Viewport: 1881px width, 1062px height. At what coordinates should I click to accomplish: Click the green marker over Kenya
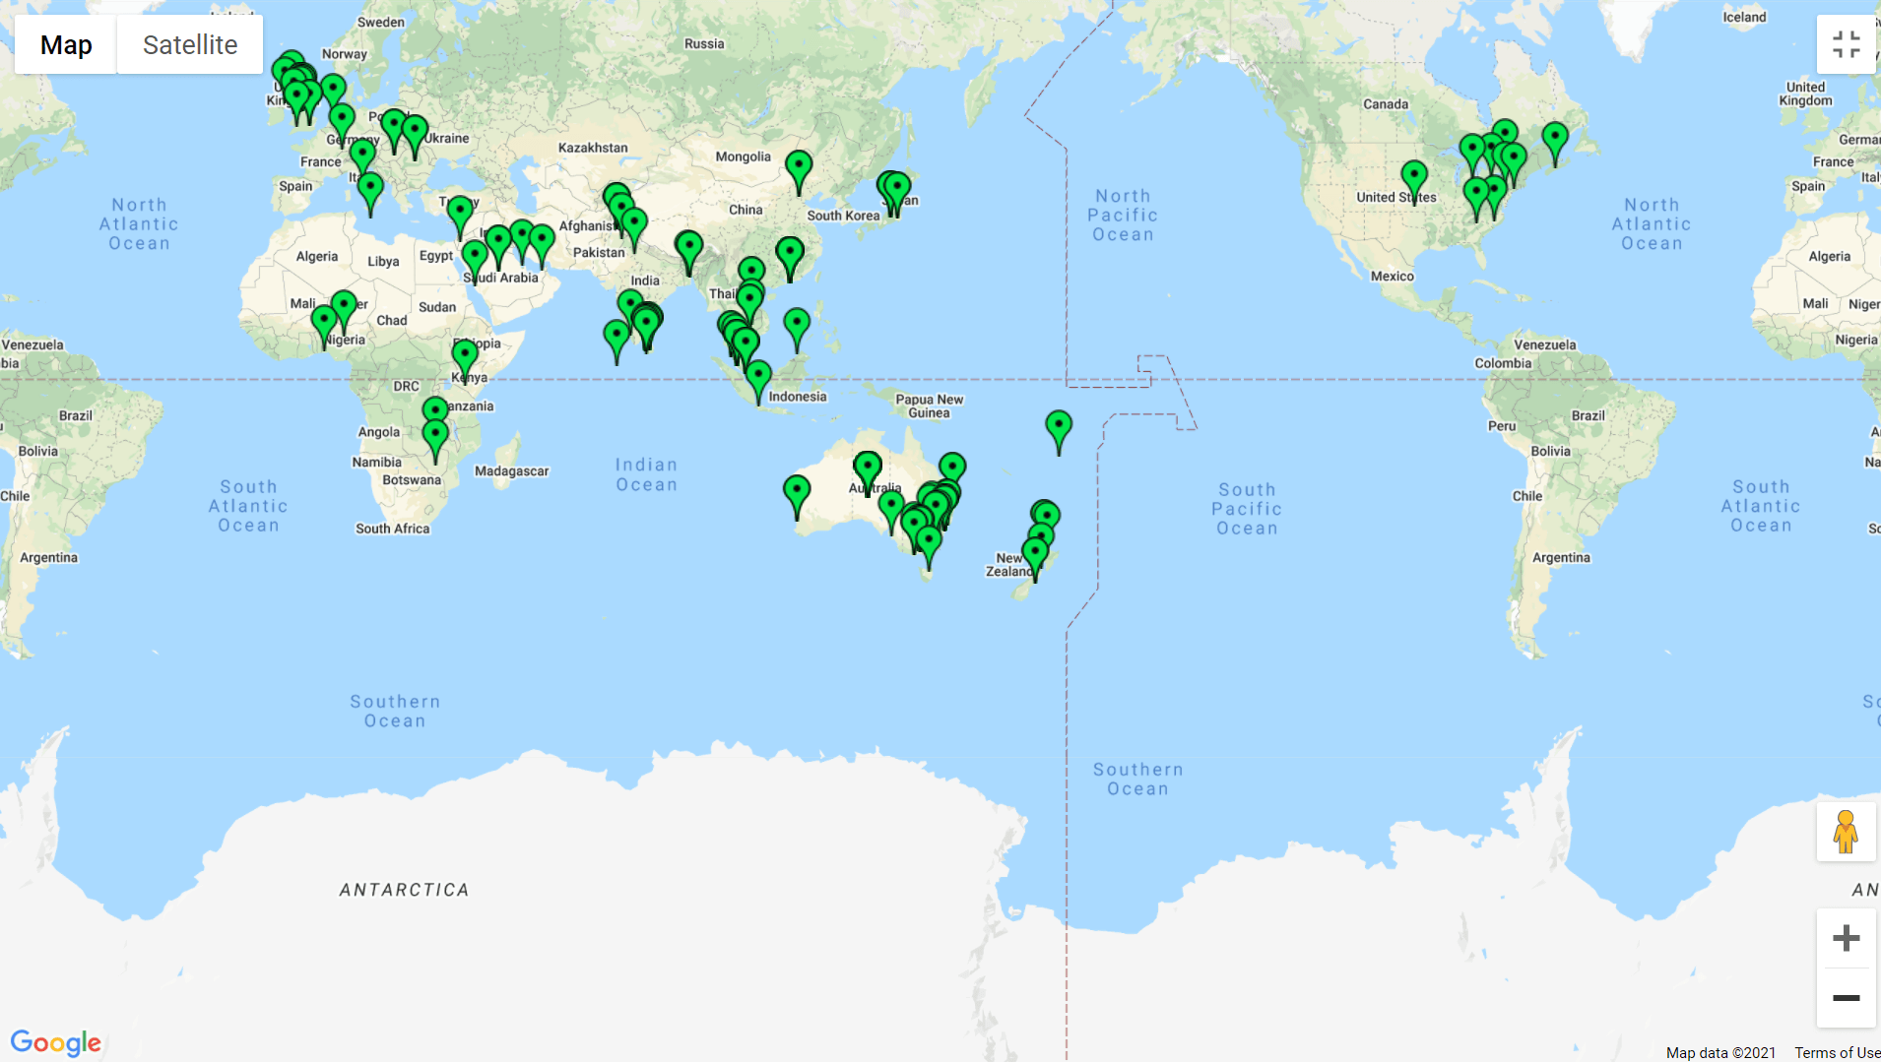465,356
